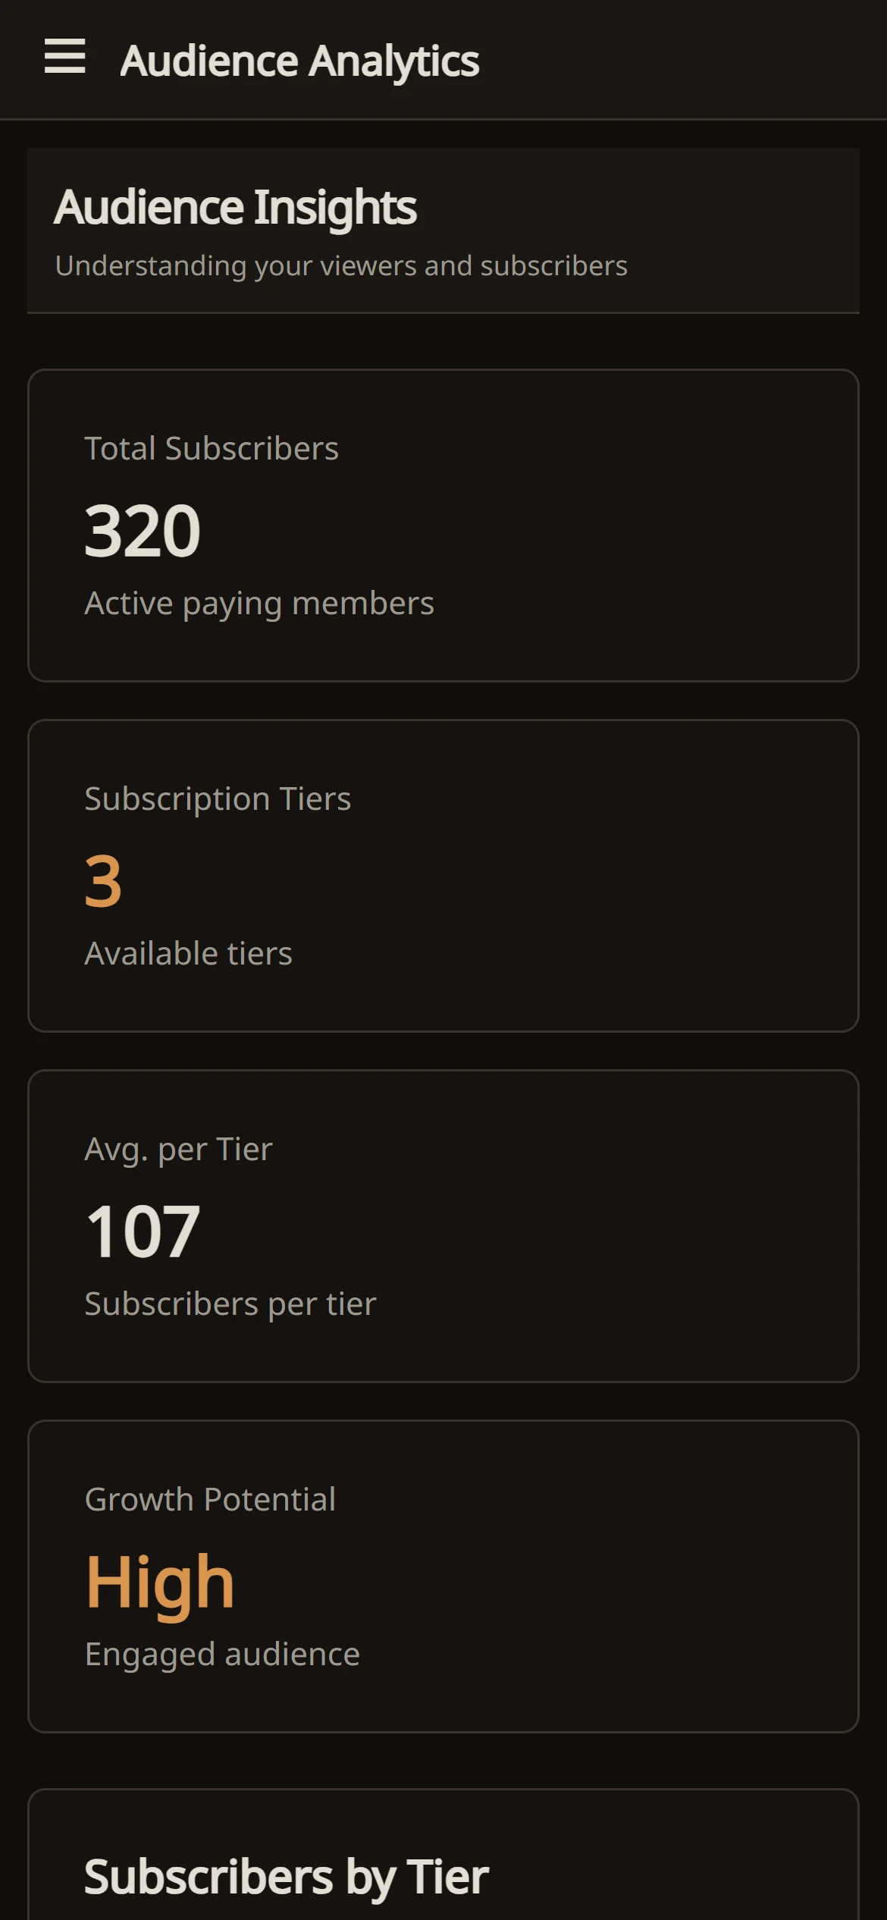Select the Engaged audience caption

pos(222,1655)
